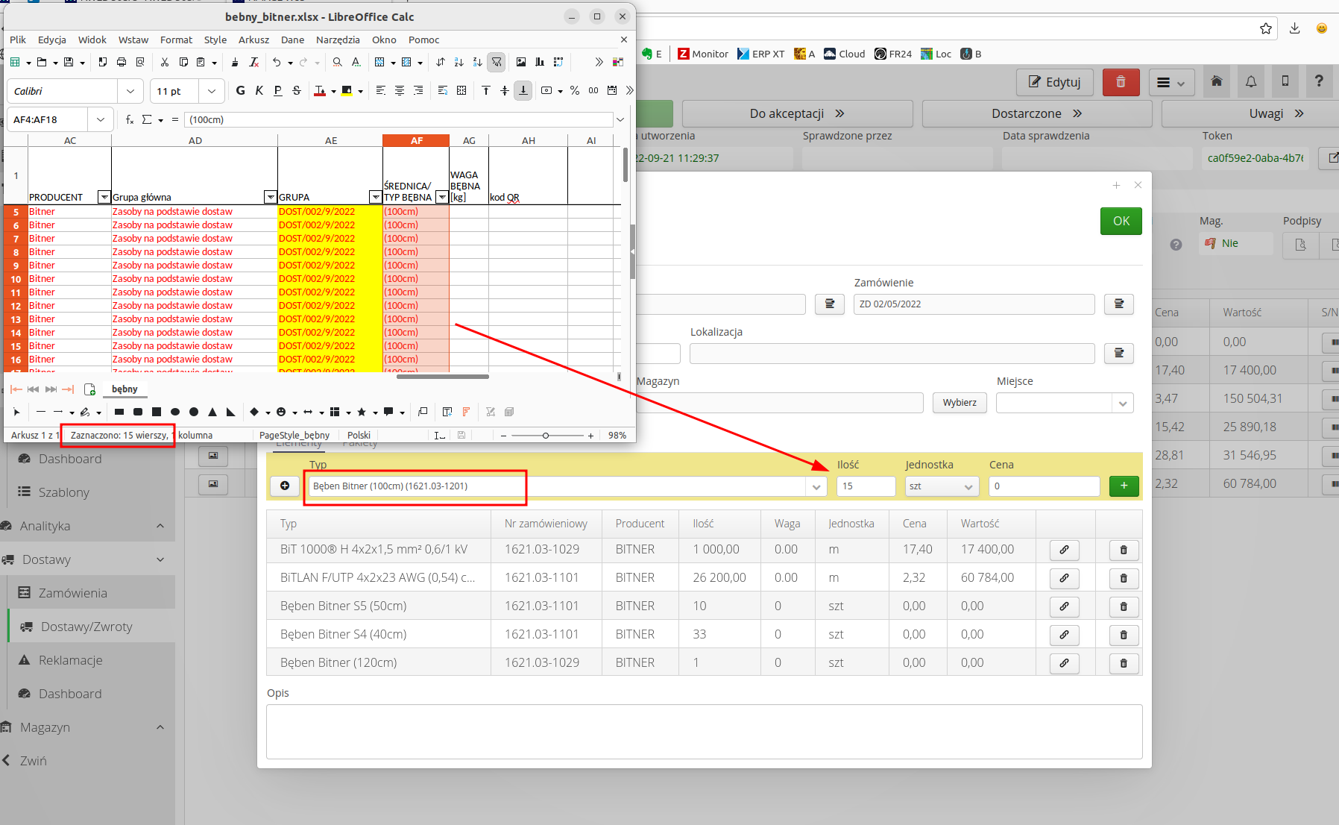Adjust the zoom slider in the status bar
1339x825 pixels.
[x=546, y=435]
